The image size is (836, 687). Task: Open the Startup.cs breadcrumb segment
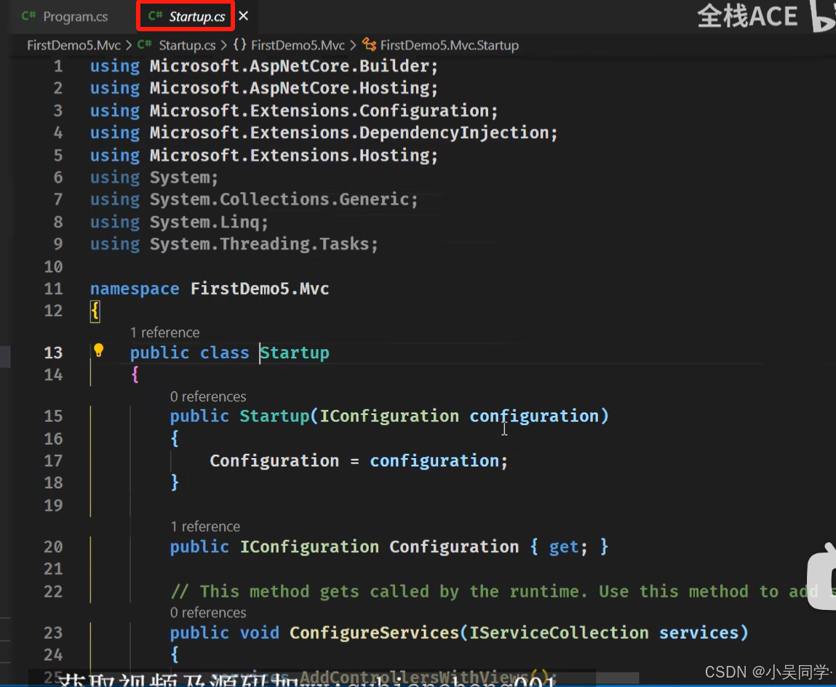point(186,45)
